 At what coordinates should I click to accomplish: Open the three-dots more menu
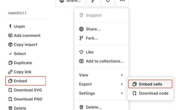(x=122, y=1)
